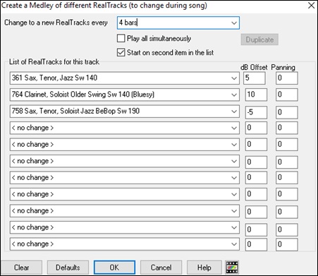The height and width of the screenshot is (276, 318).
Task: Open the 'Change to a new RealTracks every' dropdown
Action: click(x=234, y=23)
